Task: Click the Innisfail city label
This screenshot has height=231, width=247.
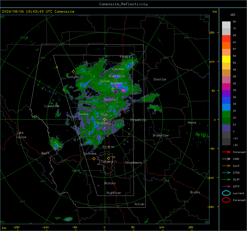Action: [x=111, y=99]
